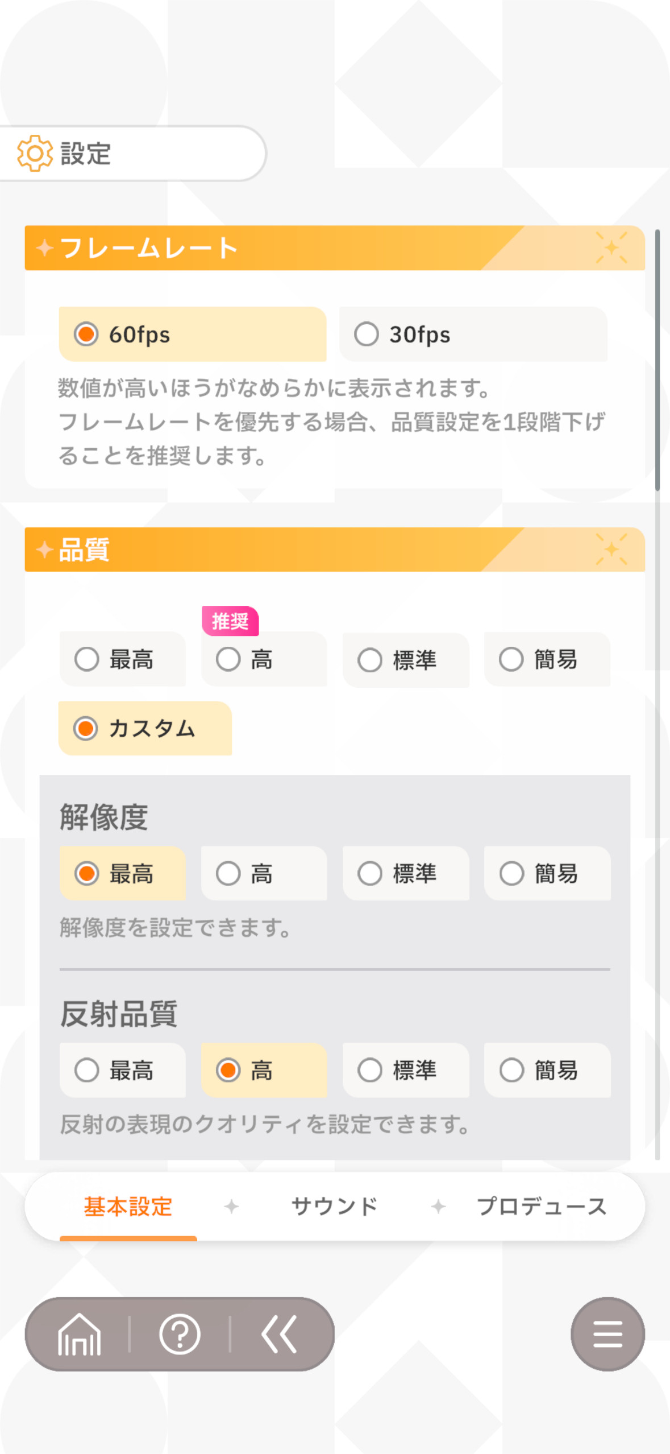
Task: Click the vertical scrollbar on the right
Action: pyautogui.click(x=657, y=360)
